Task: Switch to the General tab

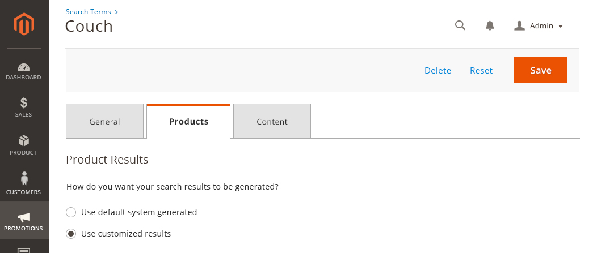Action: (x=104, y=121)
